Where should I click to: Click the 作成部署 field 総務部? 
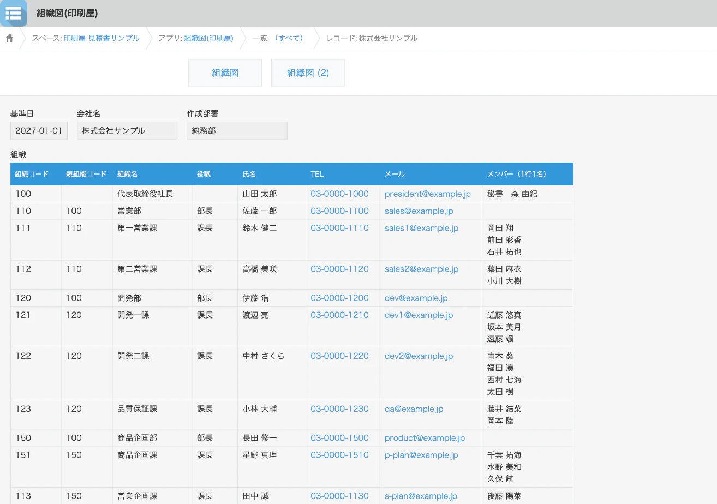pos(237,130)
